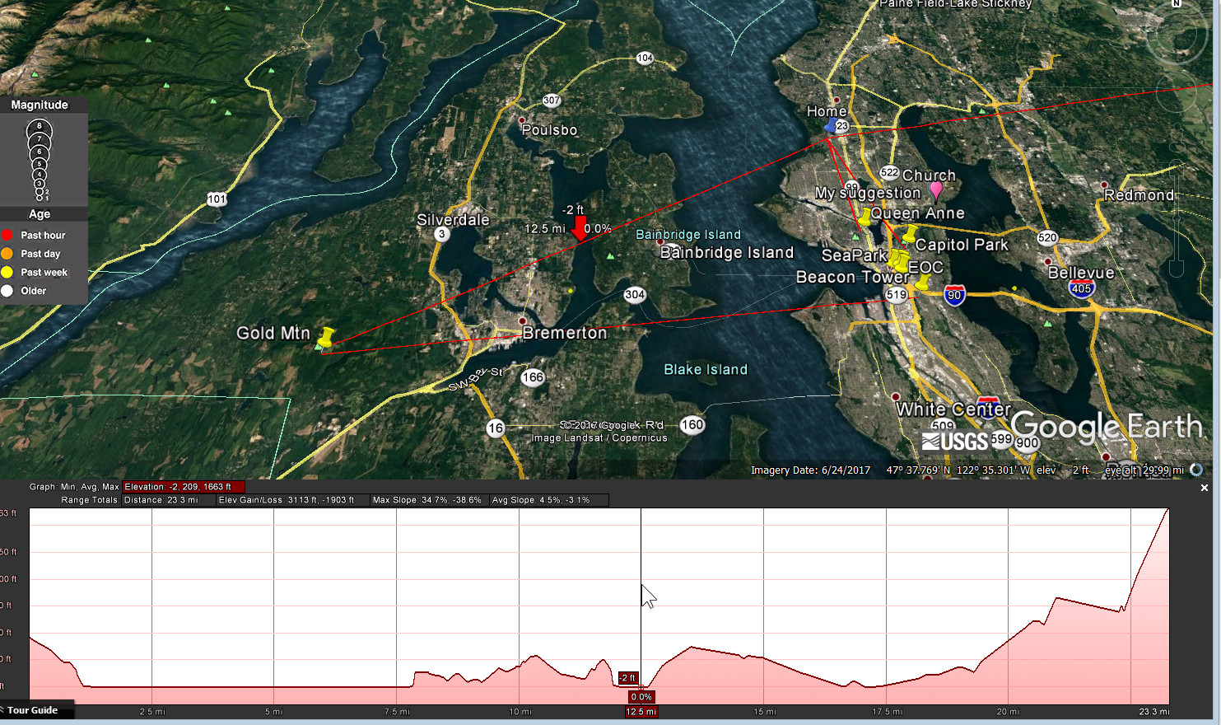Click the Google Earth logo

pos(1106,427)
